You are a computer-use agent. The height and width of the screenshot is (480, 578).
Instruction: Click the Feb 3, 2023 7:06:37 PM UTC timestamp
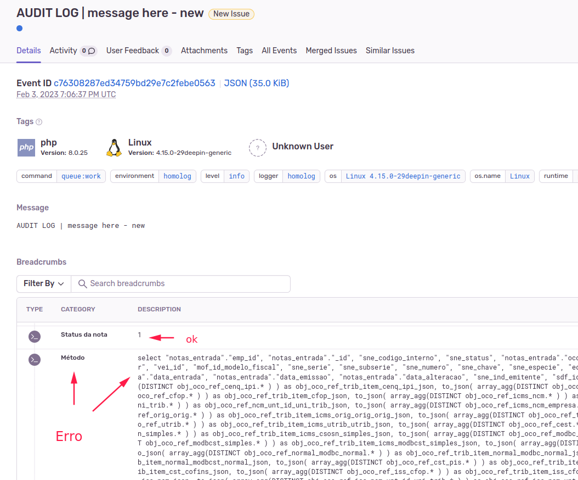coord(66,94)
